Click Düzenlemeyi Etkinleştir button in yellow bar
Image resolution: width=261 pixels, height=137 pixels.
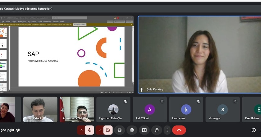coord(80,25)
